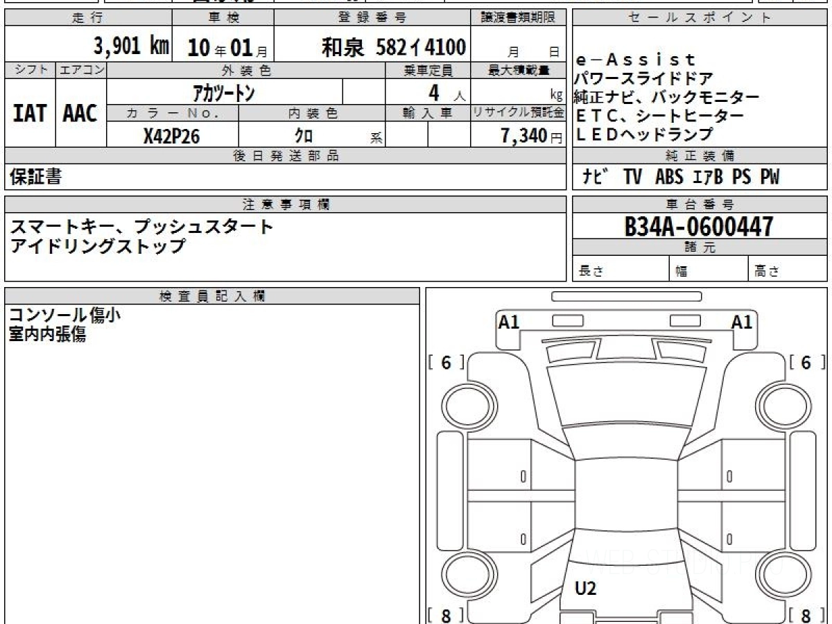Click the chassis number B34A-0600447
Viewport: 832px width, 624px height.
point(698,226)
